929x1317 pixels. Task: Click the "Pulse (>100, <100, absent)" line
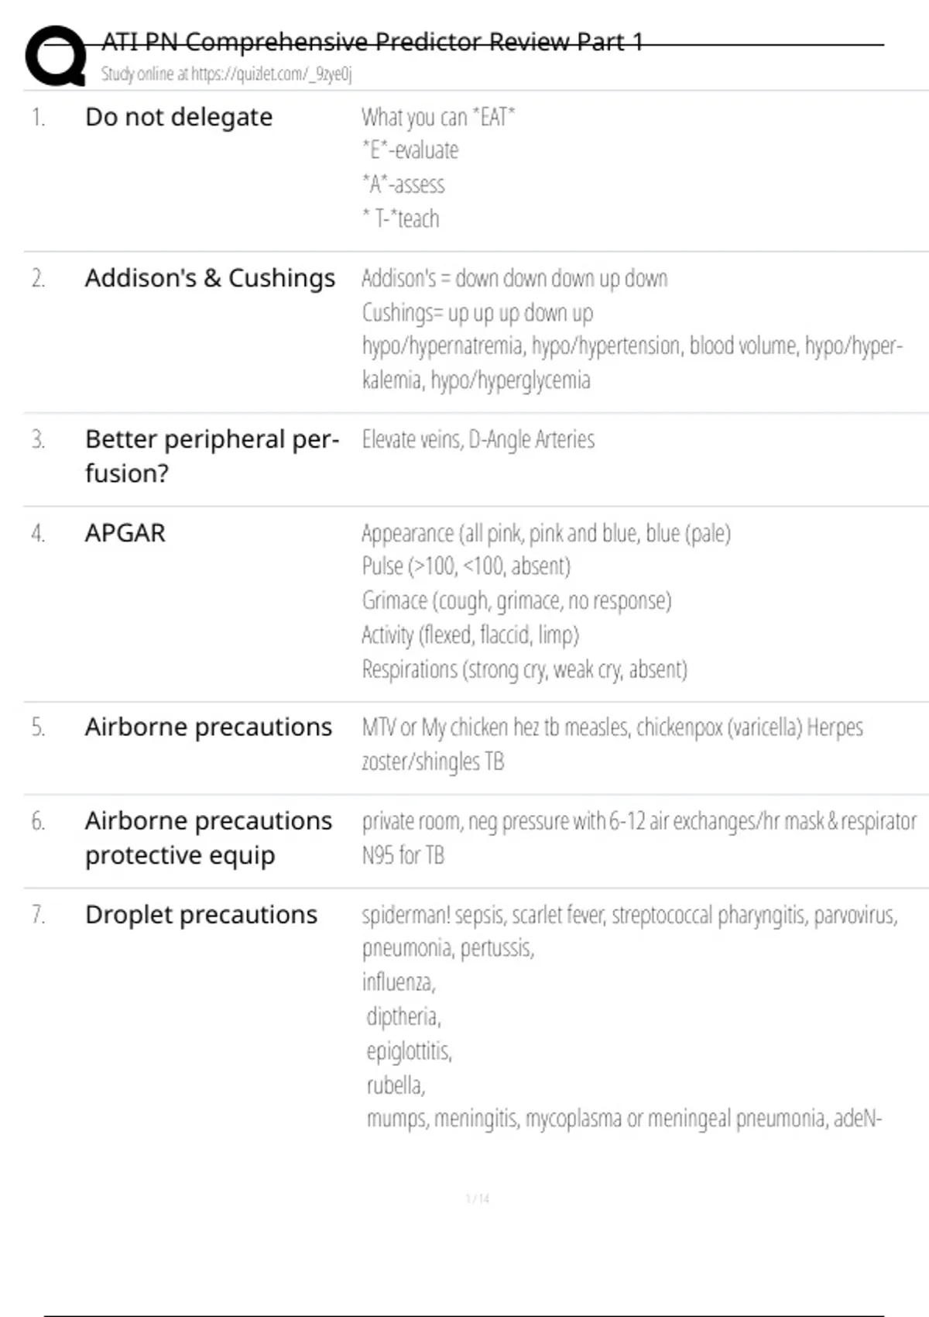pyautogui.click(x=466, y=566)
